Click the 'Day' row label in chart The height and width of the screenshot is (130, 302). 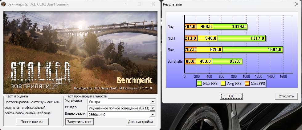click(x=170, y=27)
